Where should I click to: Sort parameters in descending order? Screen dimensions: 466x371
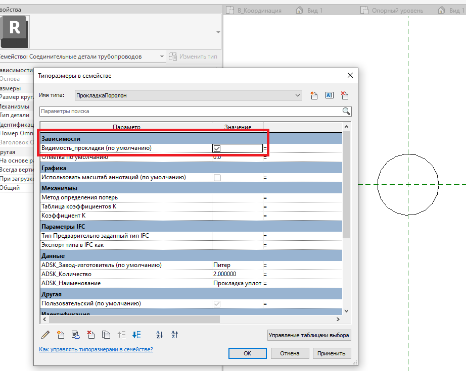tap(175, 334)
